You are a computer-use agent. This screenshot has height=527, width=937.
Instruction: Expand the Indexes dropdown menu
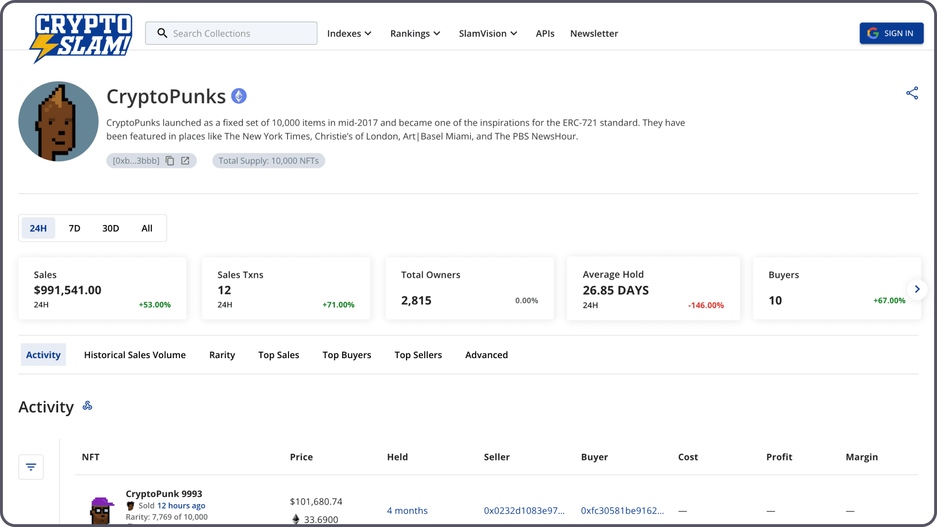349,33
